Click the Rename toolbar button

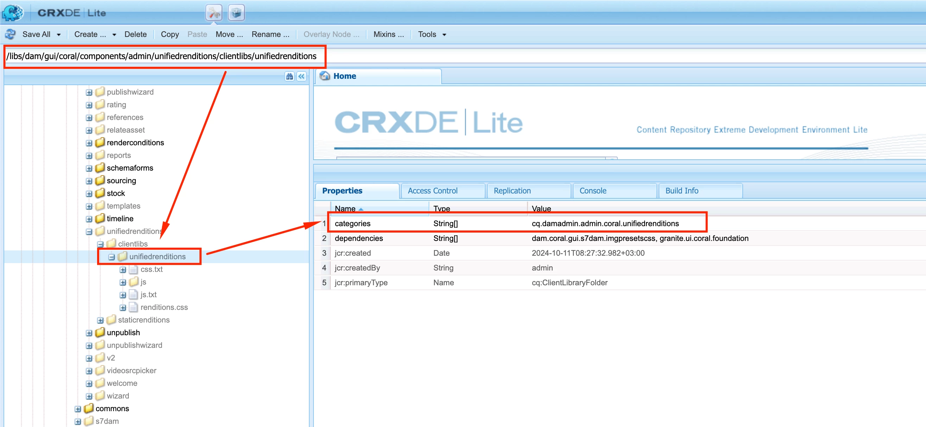coord(270,34)
